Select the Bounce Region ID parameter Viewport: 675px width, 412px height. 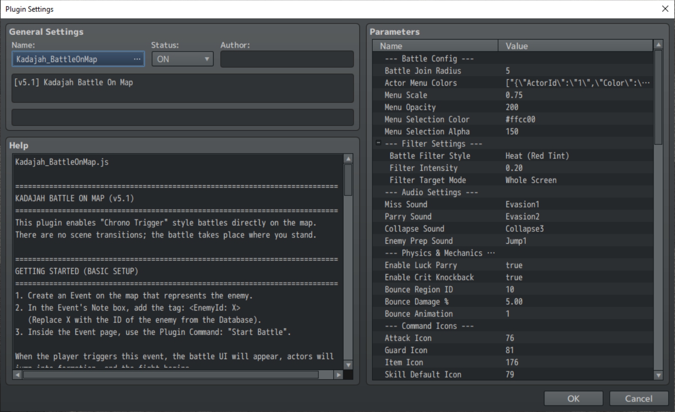(x=513, y=289)
